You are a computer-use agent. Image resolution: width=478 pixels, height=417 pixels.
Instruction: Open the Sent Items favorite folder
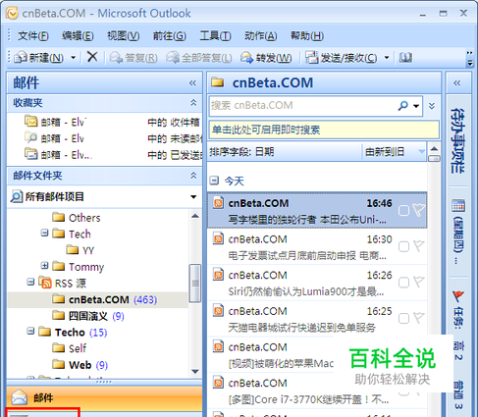coord(31,154)
